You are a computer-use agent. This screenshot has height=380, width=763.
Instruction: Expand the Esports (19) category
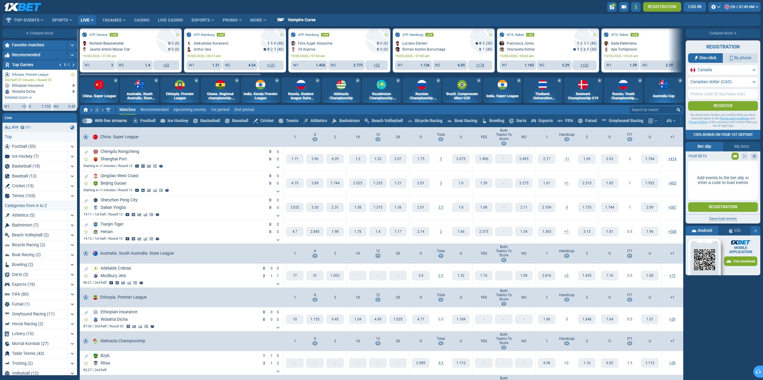pos(72,285)
